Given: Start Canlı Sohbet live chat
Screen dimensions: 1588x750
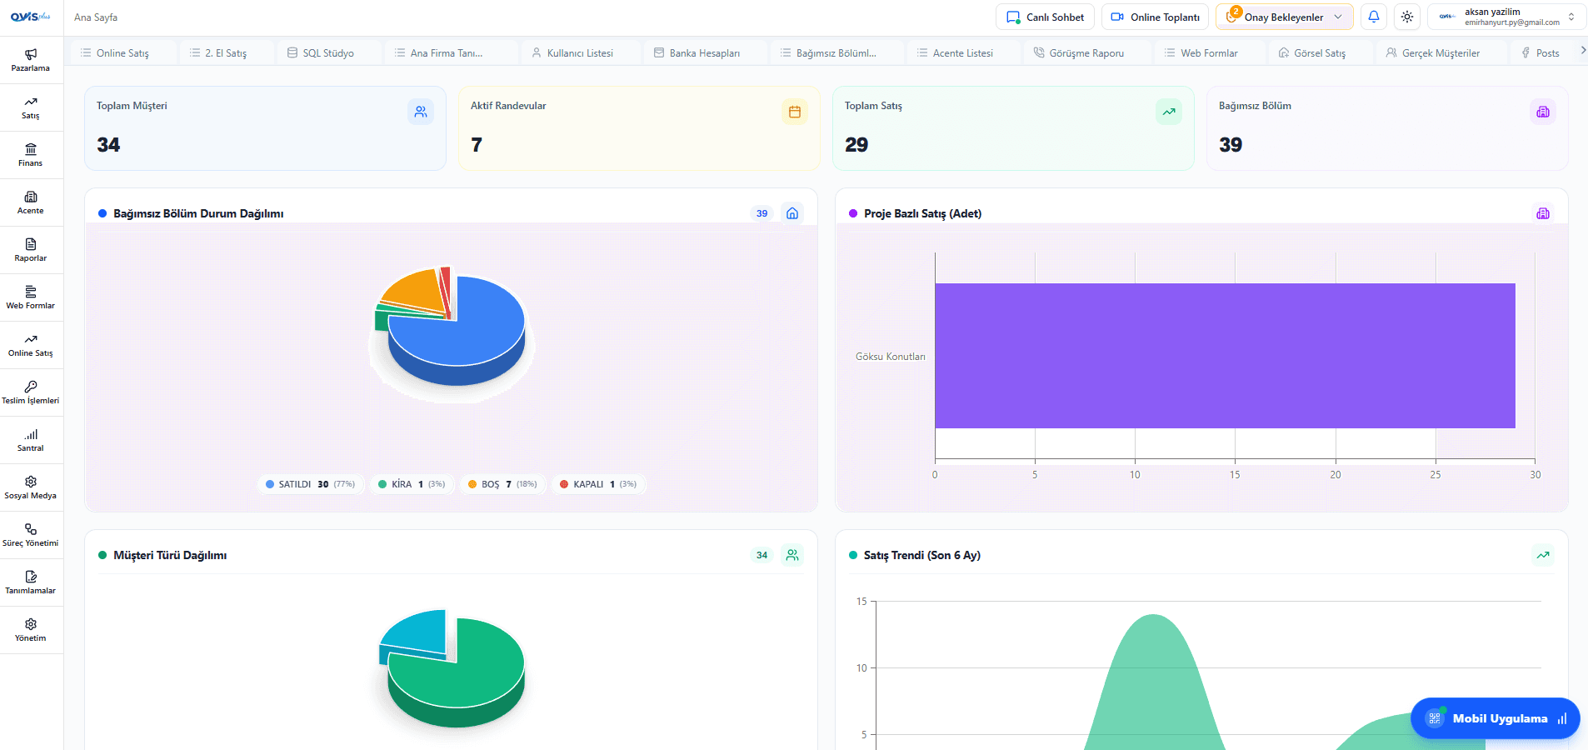Looking at the screenshot, I should coord(1045,17).
